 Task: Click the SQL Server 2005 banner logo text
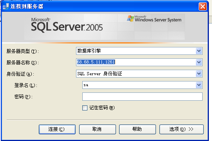tap(67, 25)
